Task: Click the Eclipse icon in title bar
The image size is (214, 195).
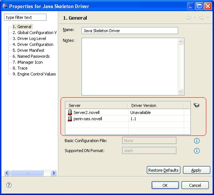Action: [x=5, y=6]
